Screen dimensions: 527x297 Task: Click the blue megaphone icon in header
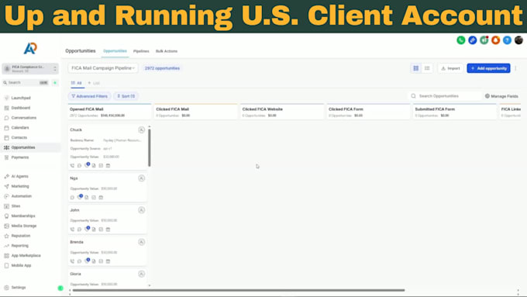472,40
